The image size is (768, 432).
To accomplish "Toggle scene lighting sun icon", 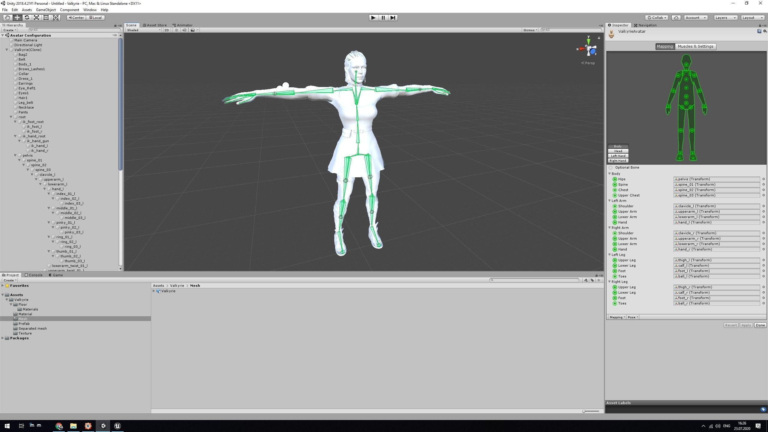I will [176, 30].
